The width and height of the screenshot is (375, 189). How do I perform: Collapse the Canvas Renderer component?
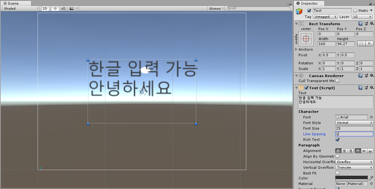pos(296,76)
